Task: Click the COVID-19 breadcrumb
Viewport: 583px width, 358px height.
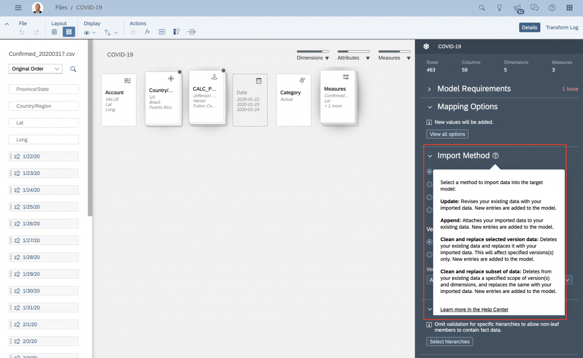Action: [89, 7]
